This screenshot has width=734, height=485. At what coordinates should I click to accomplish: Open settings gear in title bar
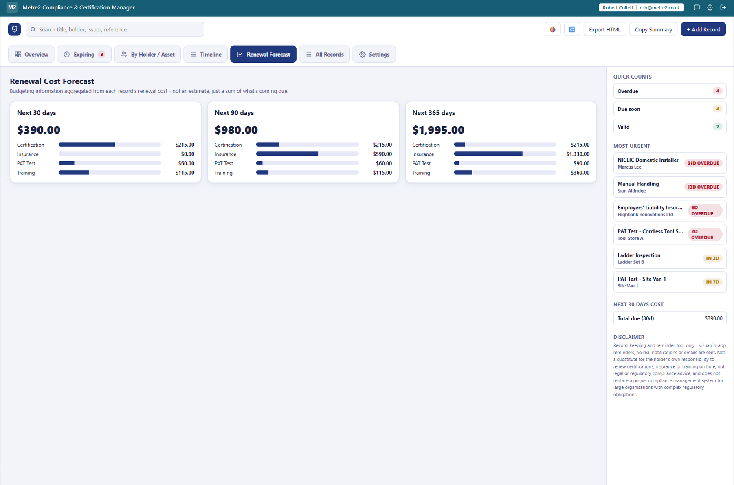coord(710,7)
